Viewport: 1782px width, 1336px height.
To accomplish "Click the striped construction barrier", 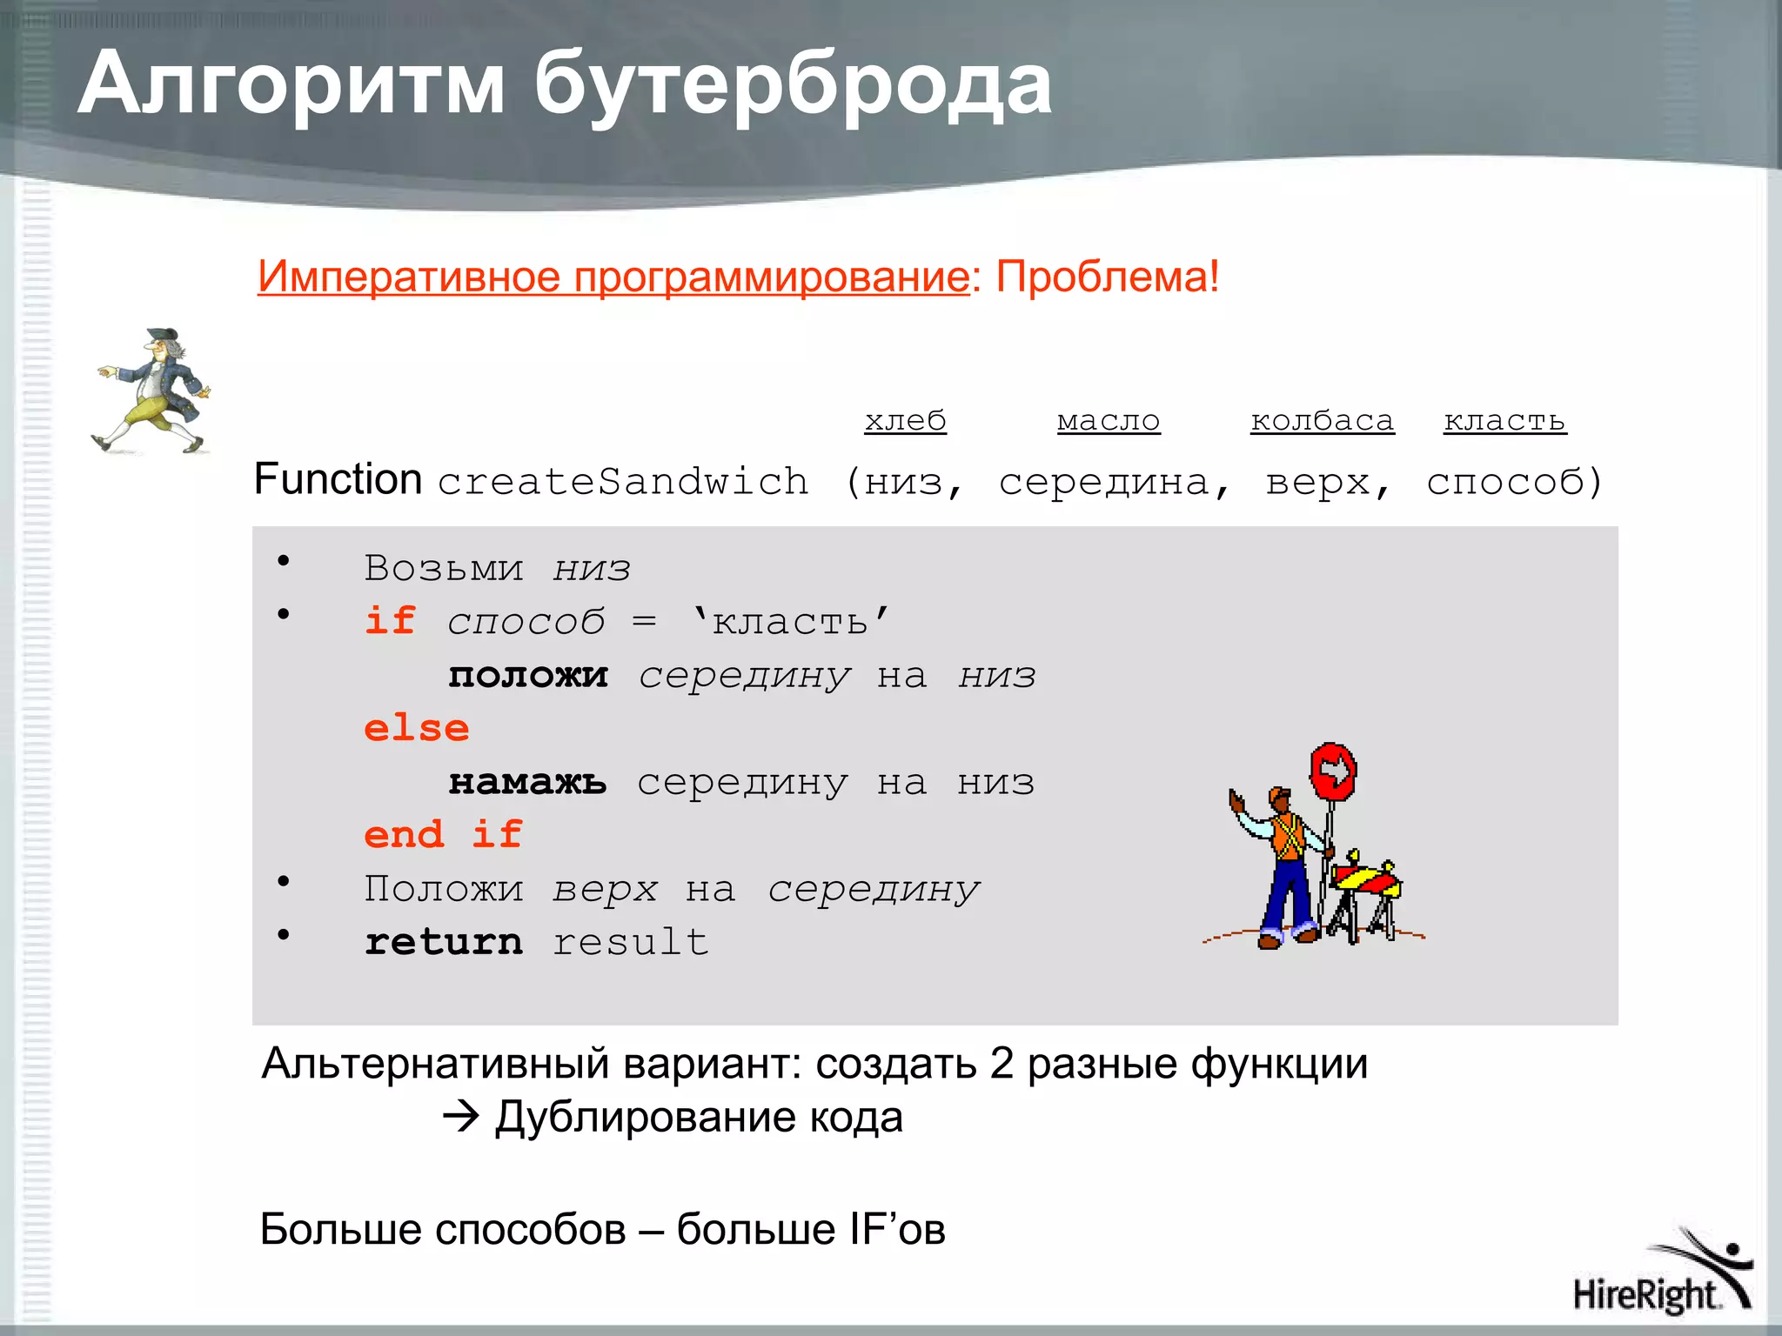I will point(1366,880).
